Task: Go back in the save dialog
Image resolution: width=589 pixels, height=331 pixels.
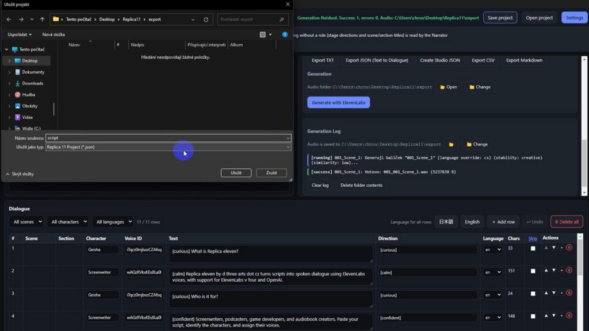Action: pyautogui.click(x=9, y=19)
